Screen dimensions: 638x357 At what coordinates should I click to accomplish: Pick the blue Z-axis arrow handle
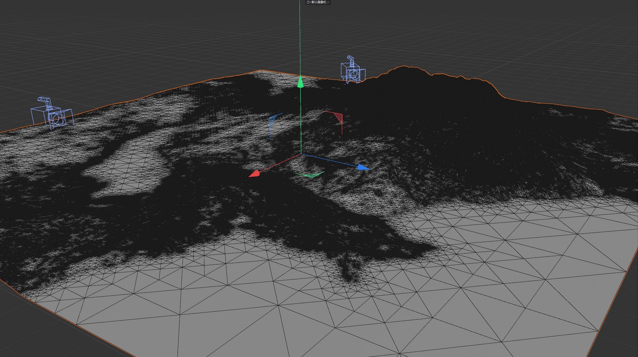click(363, 167)
